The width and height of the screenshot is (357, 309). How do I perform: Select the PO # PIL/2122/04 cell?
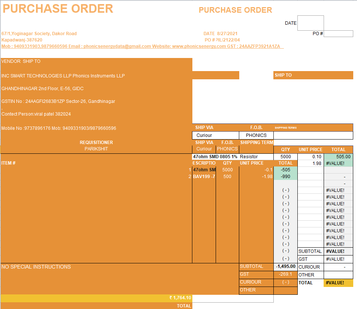pos(222,40)
